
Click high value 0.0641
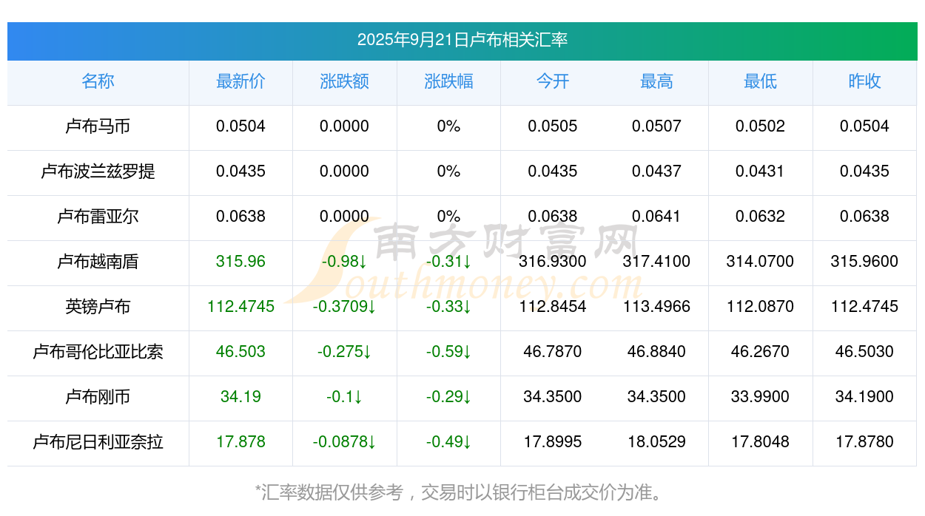coord(656,217)
